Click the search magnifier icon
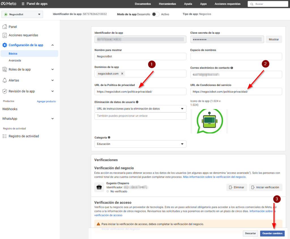 [252, 4]
